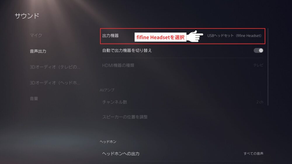Open the 出力機器 setting row
This screenshot has width=292, height=164.
[x=183, y=36]
